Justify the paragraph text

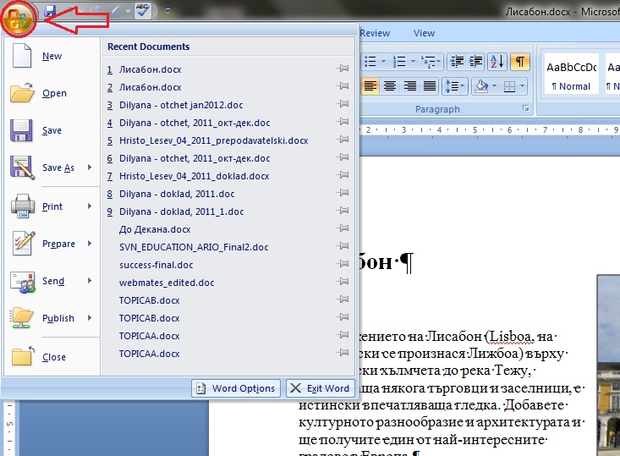click(x=430, y=85)
